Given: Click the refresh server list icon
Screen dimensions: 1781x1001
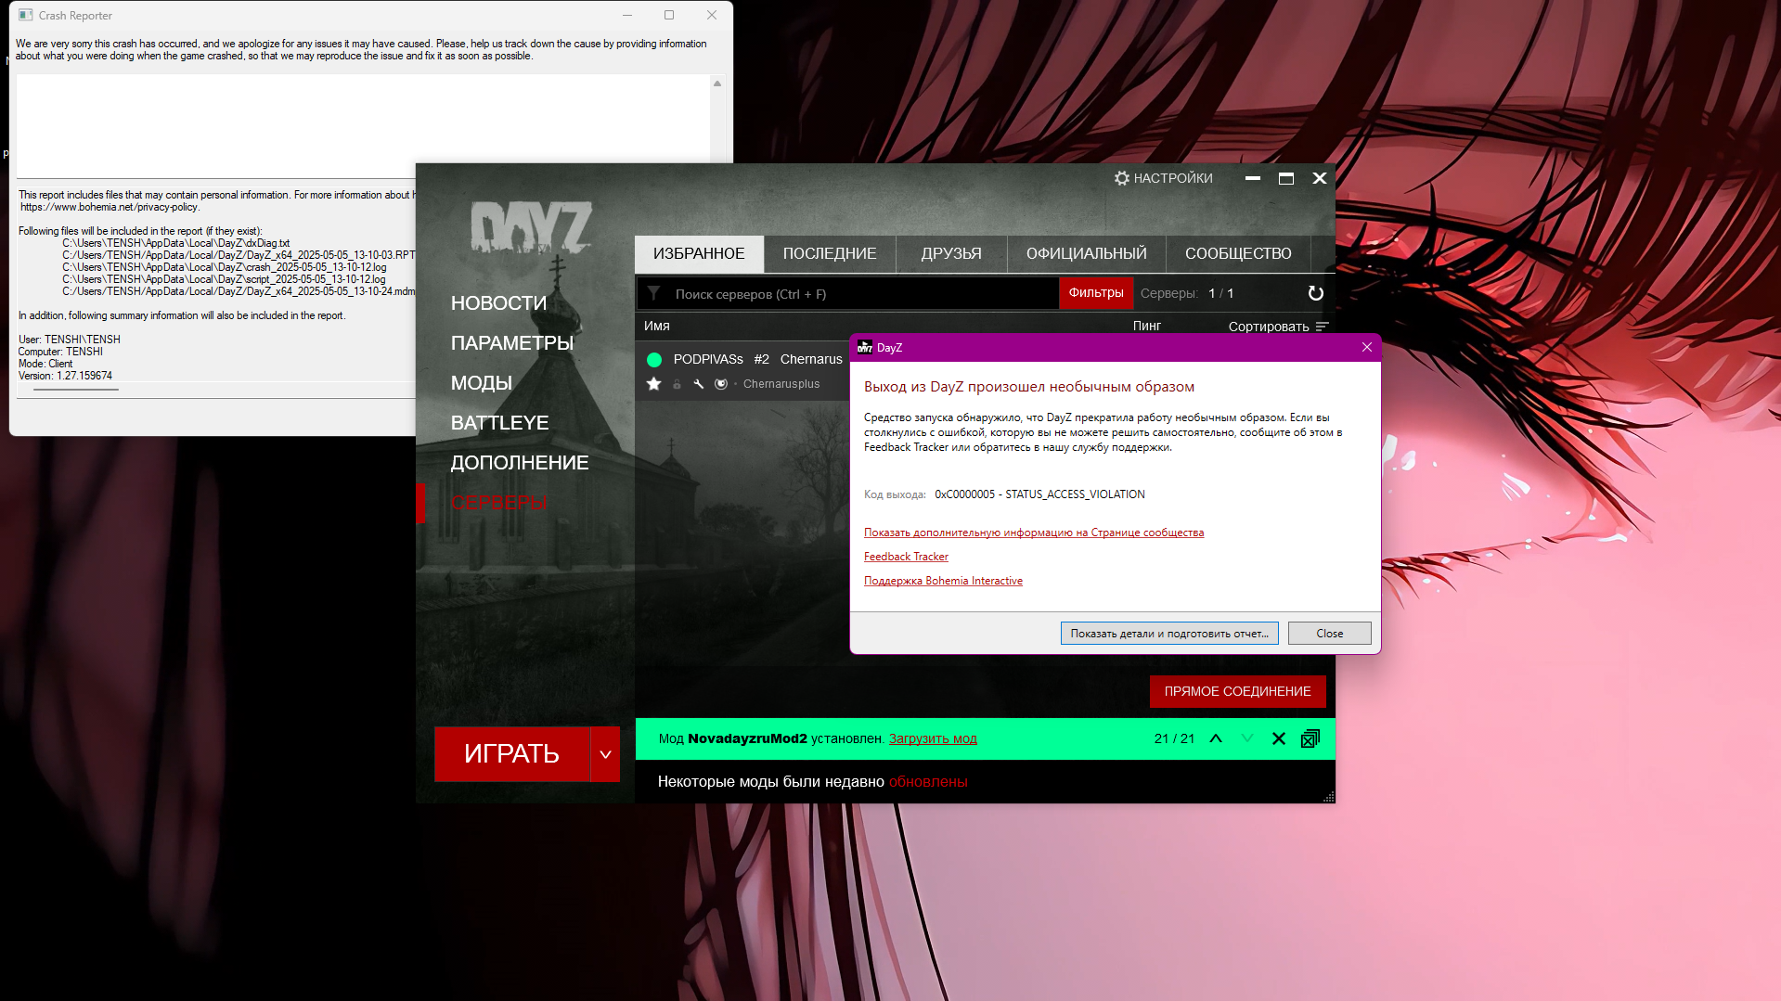Looking at the screenshot, I should point(1315,293).
